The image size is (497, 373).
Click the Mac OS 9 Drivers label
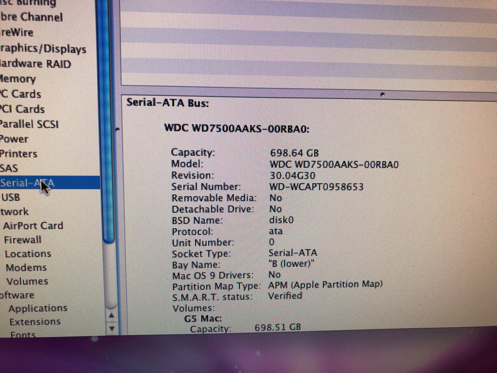[213, 275]
